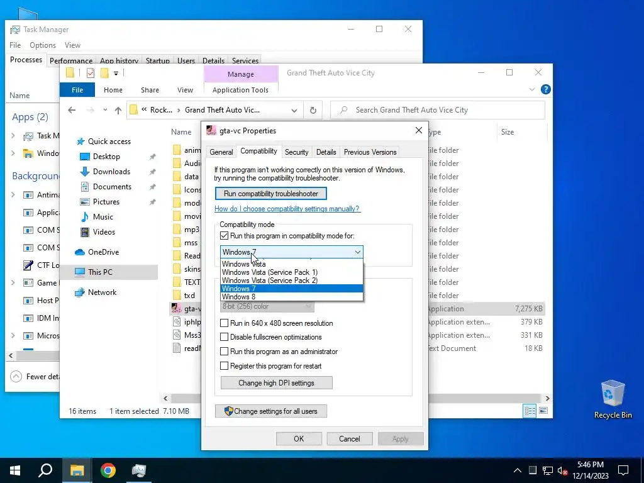
Task: Click the Explorer back arrow
Action: (72, 110)
